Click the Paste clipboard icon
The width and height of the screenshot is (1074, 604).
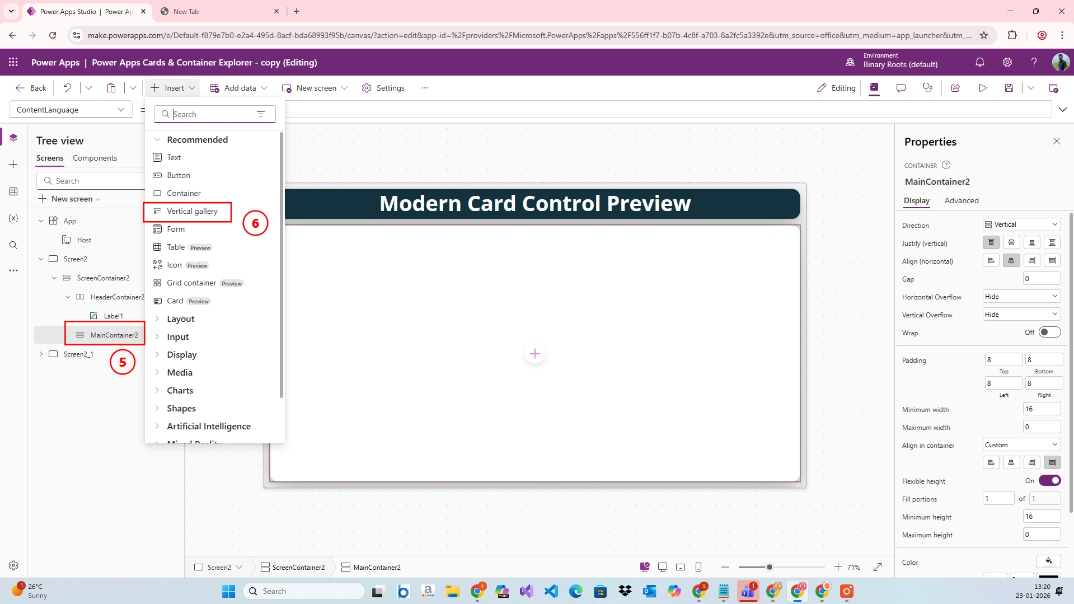(x=111, y=88)
